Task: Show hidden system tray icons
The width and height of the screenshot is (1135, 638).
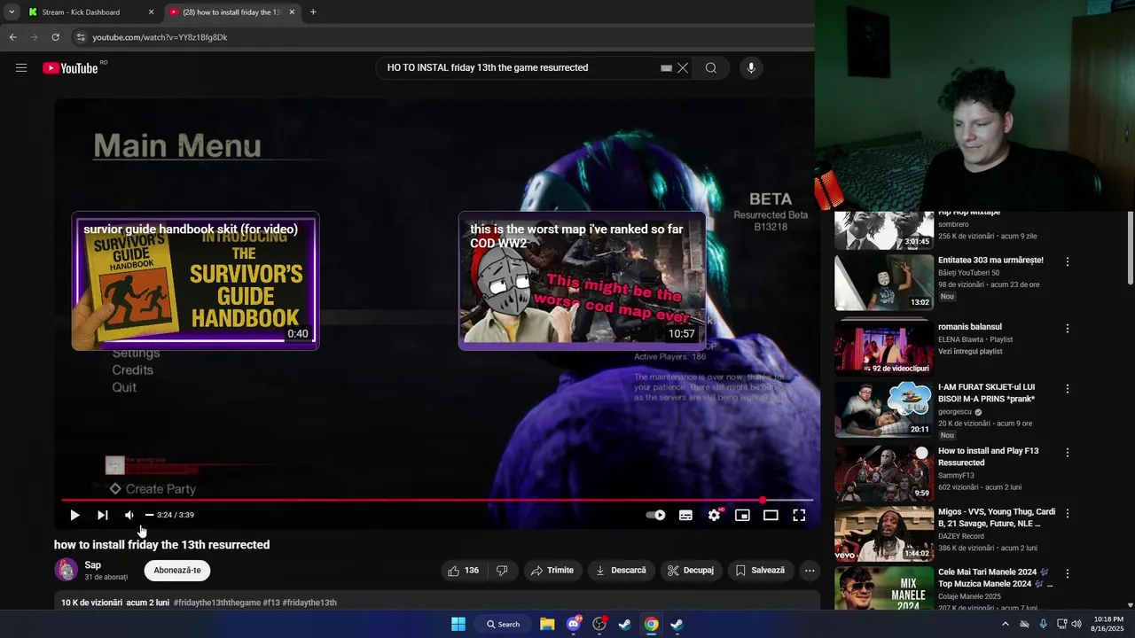Action: click(x=1005, y=624)
